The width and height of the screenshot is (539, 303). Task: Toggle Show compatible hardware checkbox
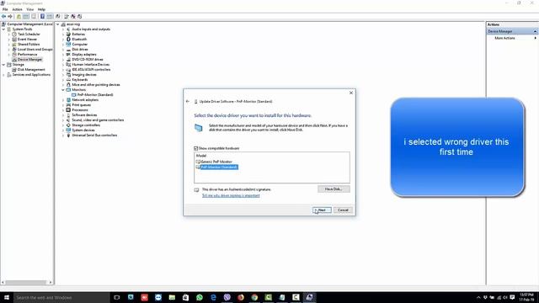(196, 148)
